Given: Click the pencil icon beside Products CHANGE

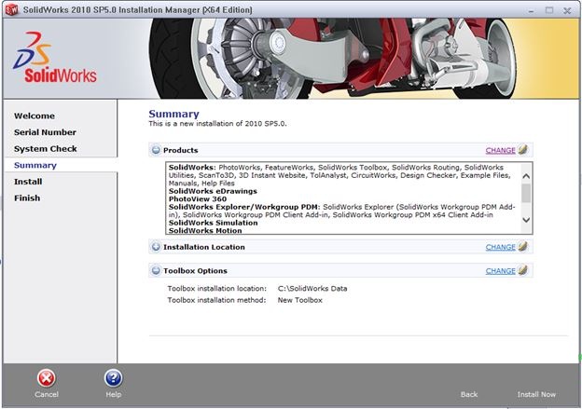Looking at the screenshot, I should coord(523,149).
